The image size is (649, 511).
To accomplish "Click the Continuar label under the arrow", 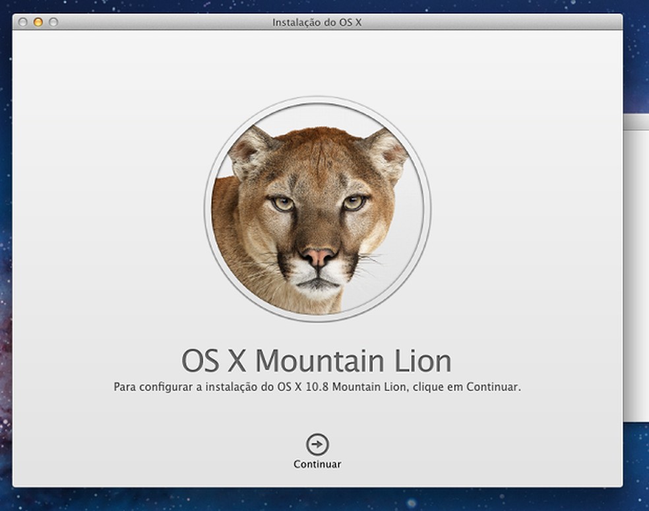I will tap(317, 464).
